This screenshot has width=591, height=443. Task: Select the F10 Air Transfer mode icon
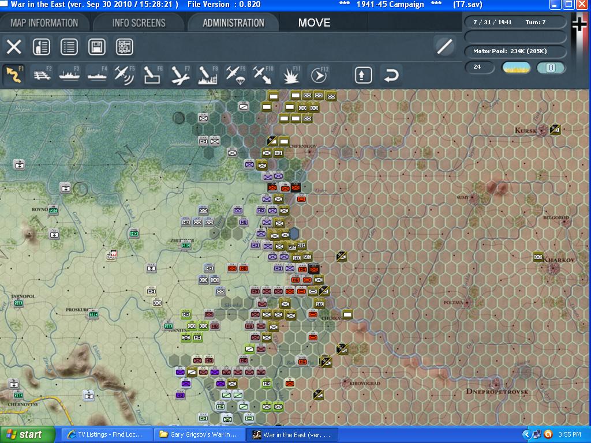click(263, 74)
